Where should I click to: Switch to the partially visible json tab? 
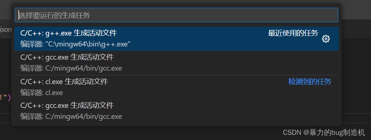tap(6, 29)
